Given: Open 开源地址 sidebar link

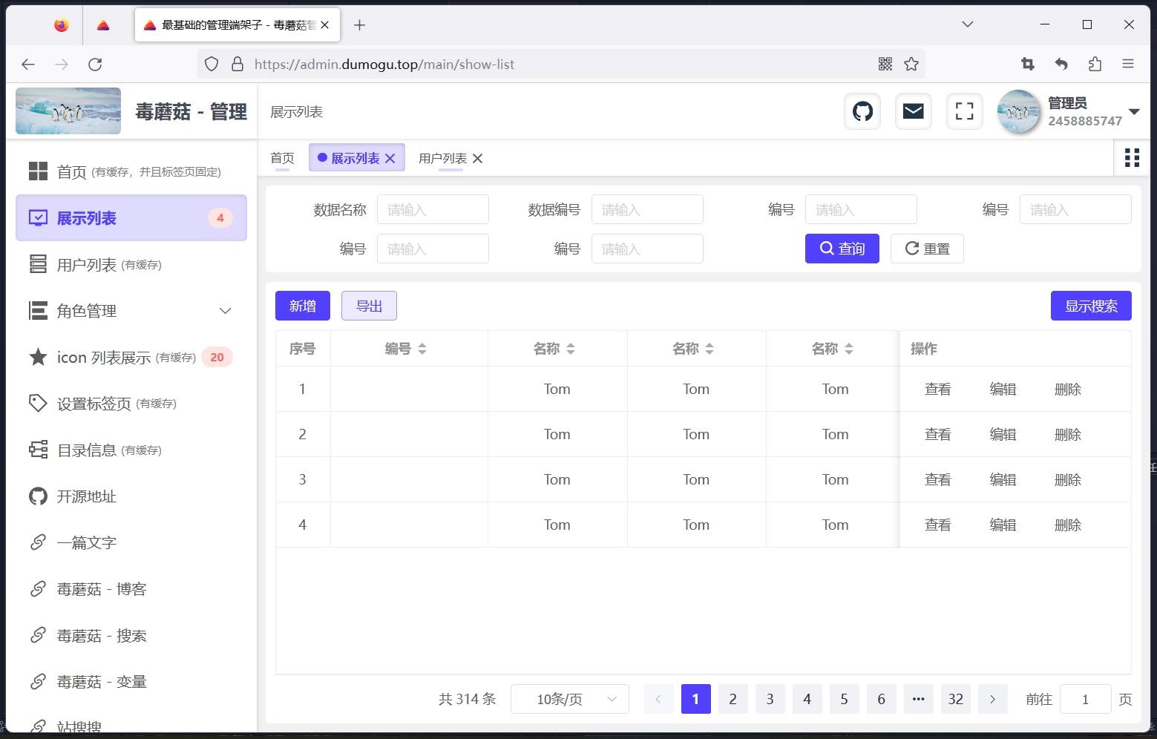Looking at the screenshot, I should (131, 496).
